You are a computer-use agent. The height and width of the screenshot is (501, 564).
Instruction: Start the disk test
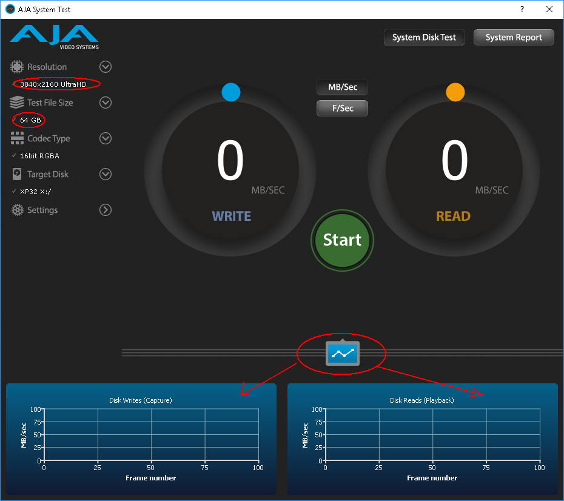[x=343, y=240]
